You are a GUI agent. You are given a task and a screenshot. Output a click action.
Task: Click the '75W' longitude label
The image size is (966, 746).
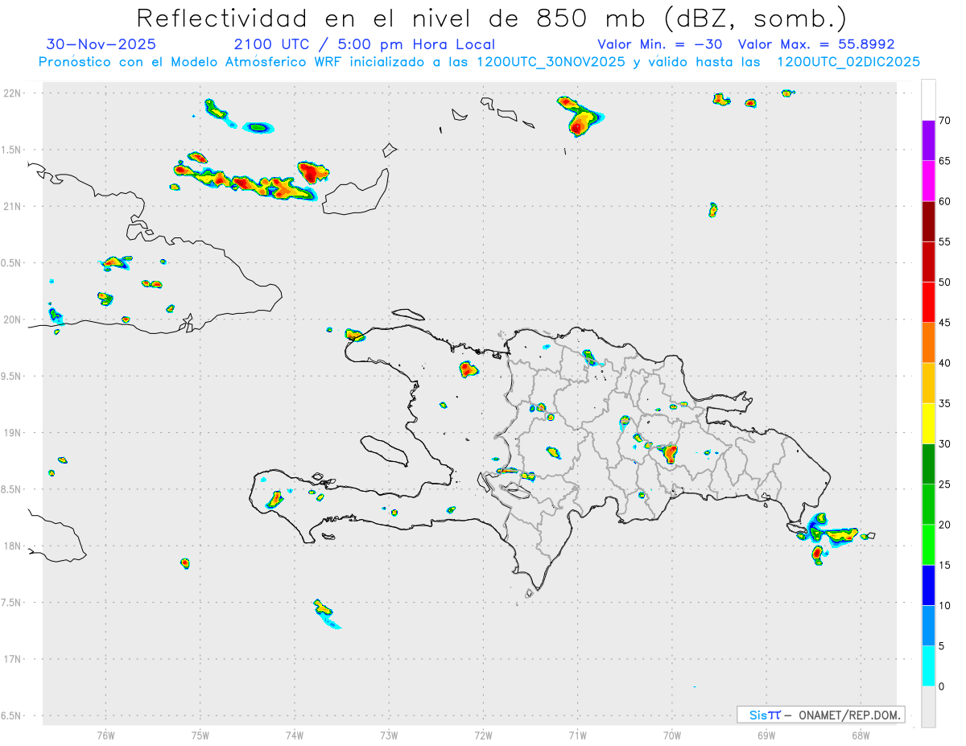pyautogui.click(x=200, y=735)
